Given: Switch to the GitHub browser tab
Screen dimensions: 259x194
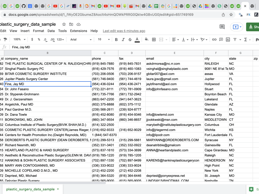Looking at the screenshot, I should pos(24,6).
